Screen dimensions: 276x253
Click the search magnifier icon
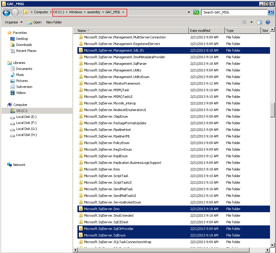click(x=271, y=12)
